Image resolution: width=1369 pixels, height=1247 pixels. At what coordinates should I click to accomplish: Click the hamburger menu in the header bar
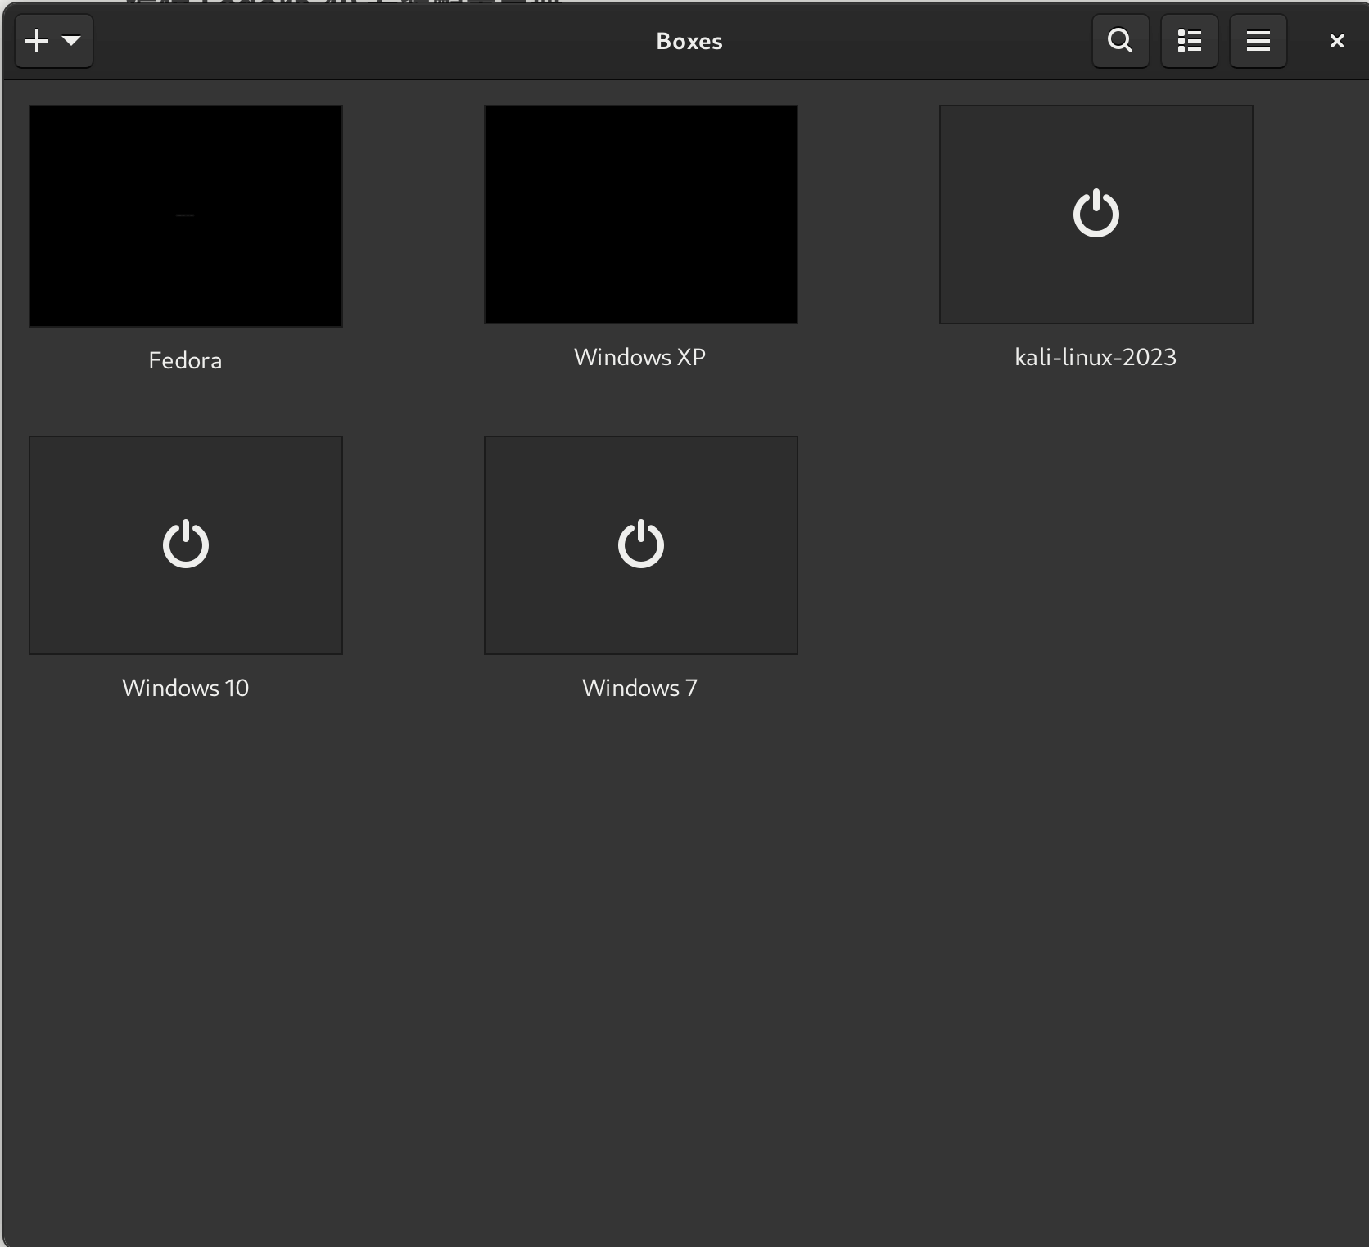tap(1257, 41)
